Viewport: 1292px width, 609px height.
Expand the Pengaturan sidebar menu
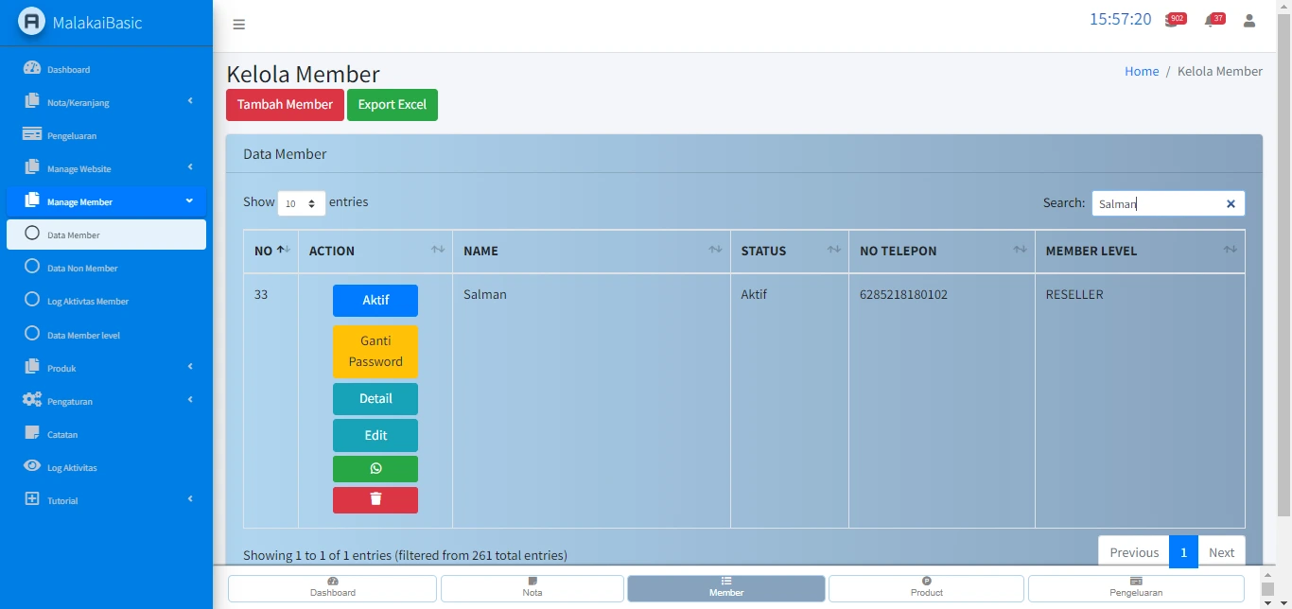pyautogui.click(x=106, y=401)
